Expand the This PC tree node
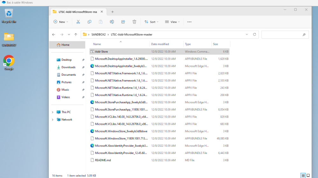This screenshot has width=318, height=178. point(53,112)
